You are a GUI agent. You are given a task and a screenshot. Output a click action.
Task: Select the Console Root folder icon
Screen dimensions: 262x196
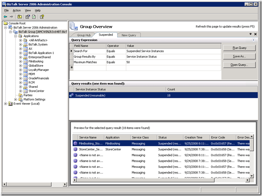click(6, 23)
